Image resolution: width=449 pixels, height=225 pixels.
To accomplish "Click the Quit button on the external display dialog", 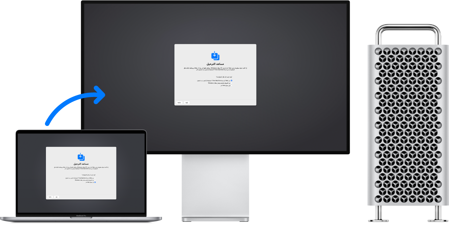I will coord(187,102).
